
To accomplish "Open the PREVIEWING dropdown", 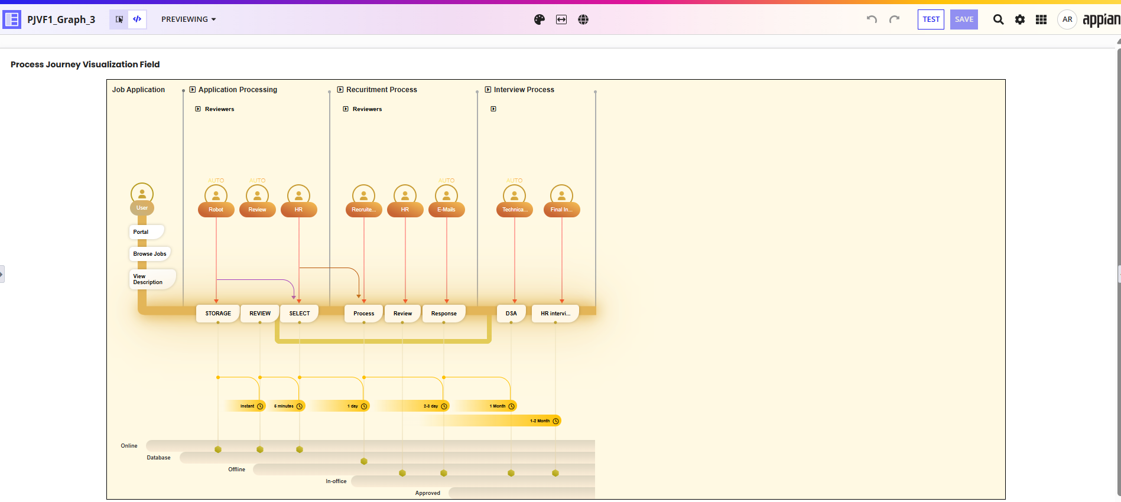I will pyautogui.click(x=189, y=19).
